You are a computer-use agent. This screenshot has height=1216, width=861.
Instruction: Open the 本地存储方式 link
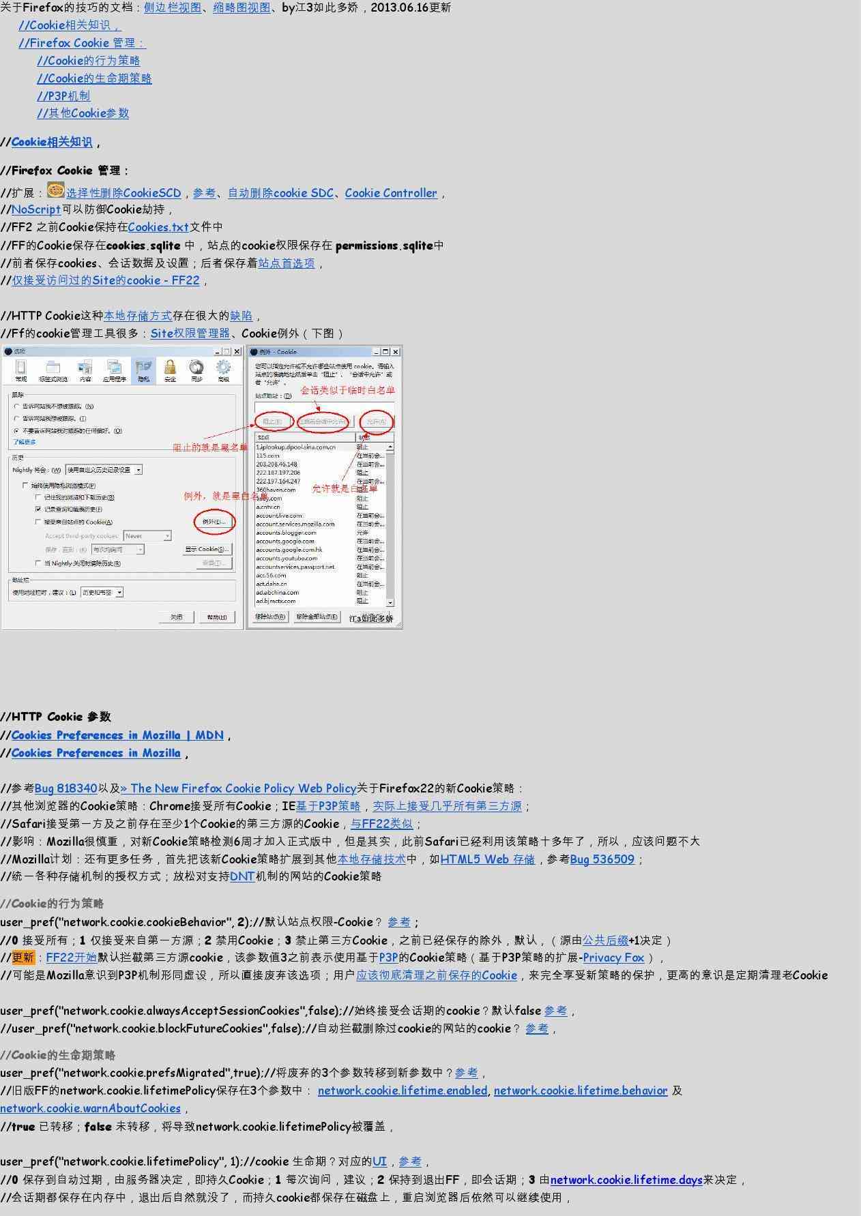coord(138,316)
